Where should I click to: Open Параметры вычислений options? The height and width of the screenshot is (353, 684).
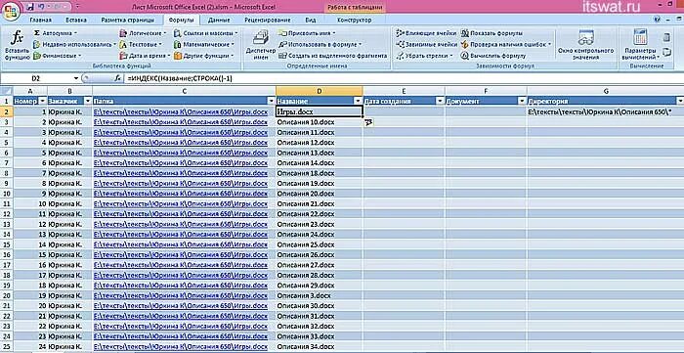click(x=639, y=45)
